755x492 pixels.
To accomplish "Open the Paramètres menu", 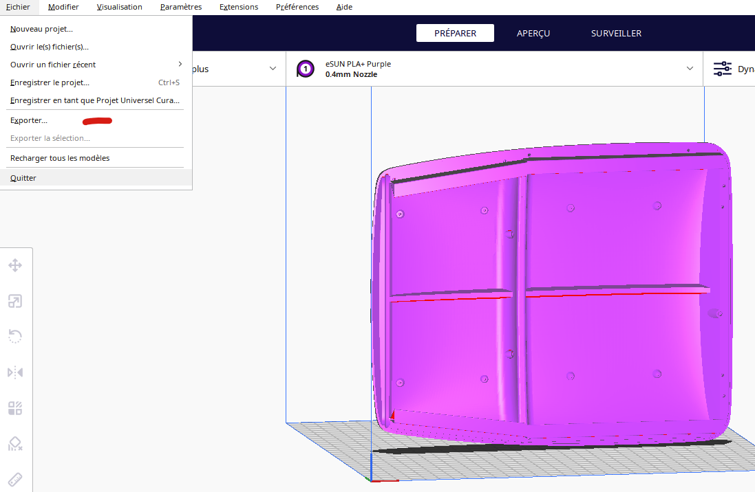I will 180,7.
